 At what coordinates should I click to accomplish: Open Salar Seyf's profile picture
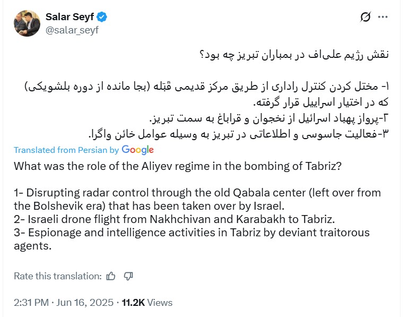point(27,23)
